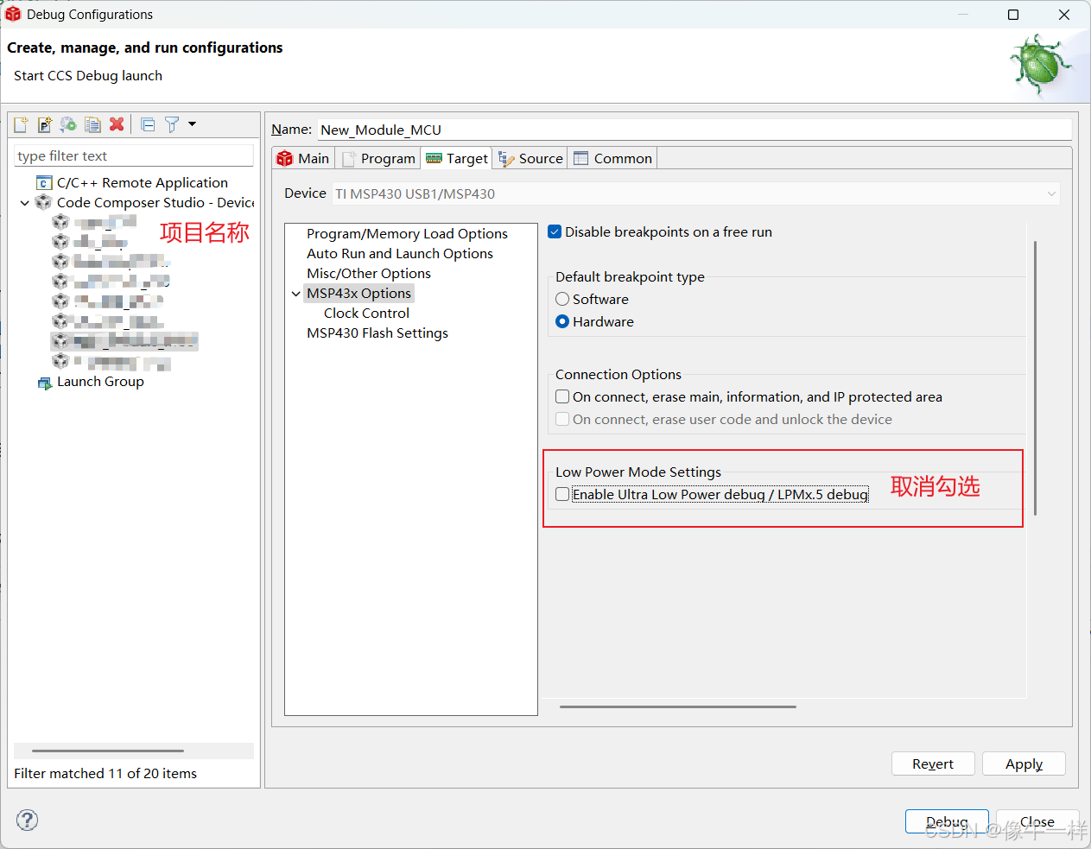Open the Source tab
Image resolution: width=1091 pixels, height=849 pixels.
click(530, 158)
